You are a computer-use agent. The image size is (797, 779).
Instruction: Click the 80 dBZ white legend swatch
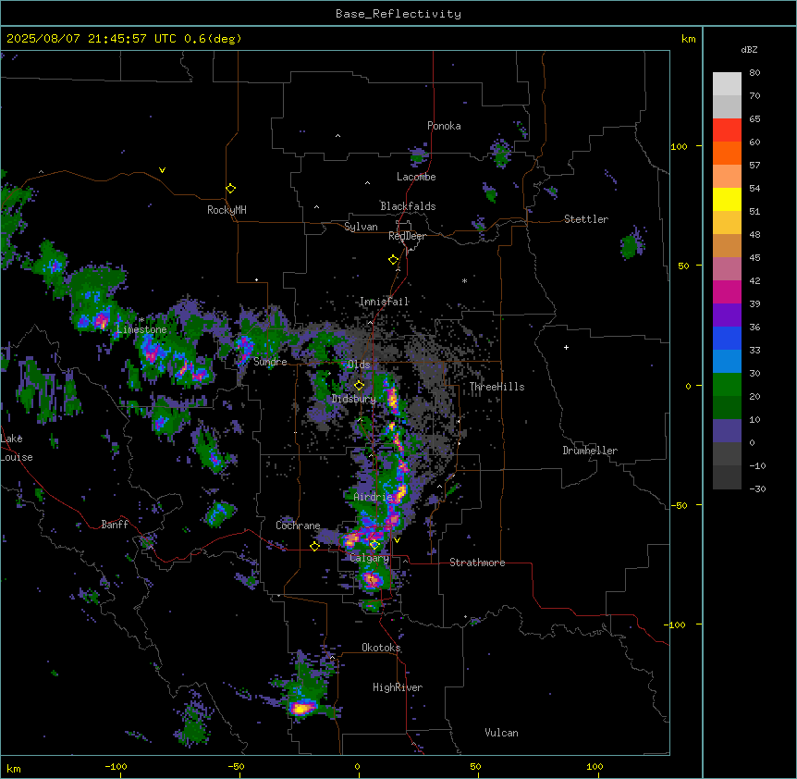pos(727,83)
